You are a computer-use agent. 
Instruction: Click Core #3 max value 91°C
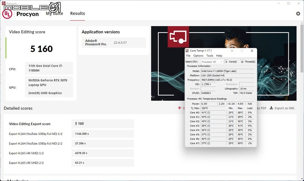pos(240,126)
